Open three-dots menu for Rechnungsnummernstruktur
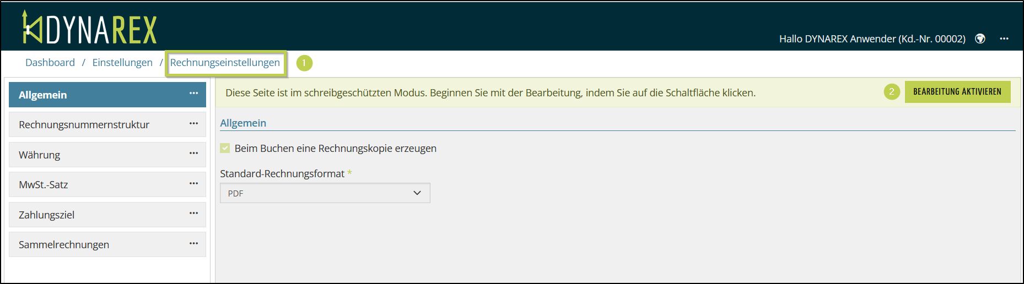Viewport: 1024px width, 284px height. [x=193, y=124]
